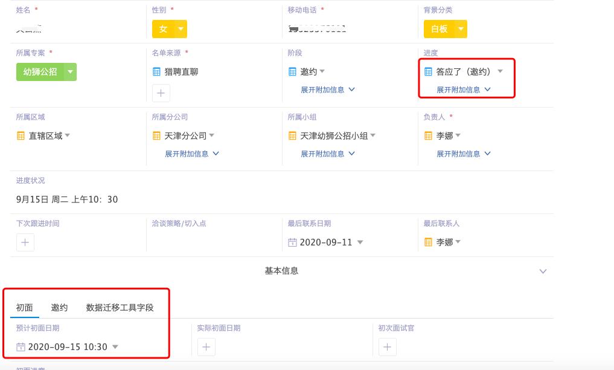Viewport: 614px width, 370px height.
Task: Collapse the 基本信息 section chevron
Action: click(542, 271)
